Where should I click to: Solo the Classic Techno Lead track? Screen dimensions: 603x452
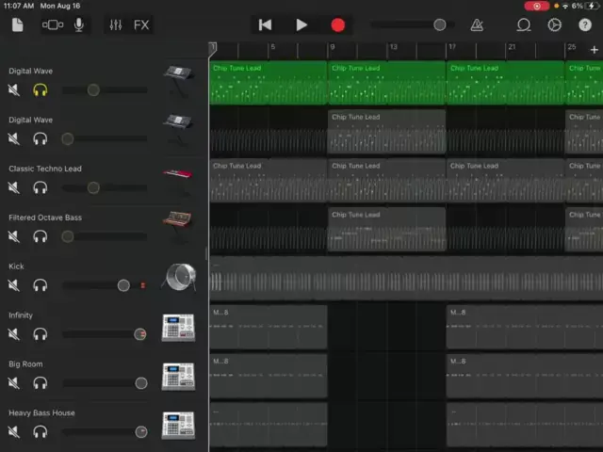tap(41, 187)
